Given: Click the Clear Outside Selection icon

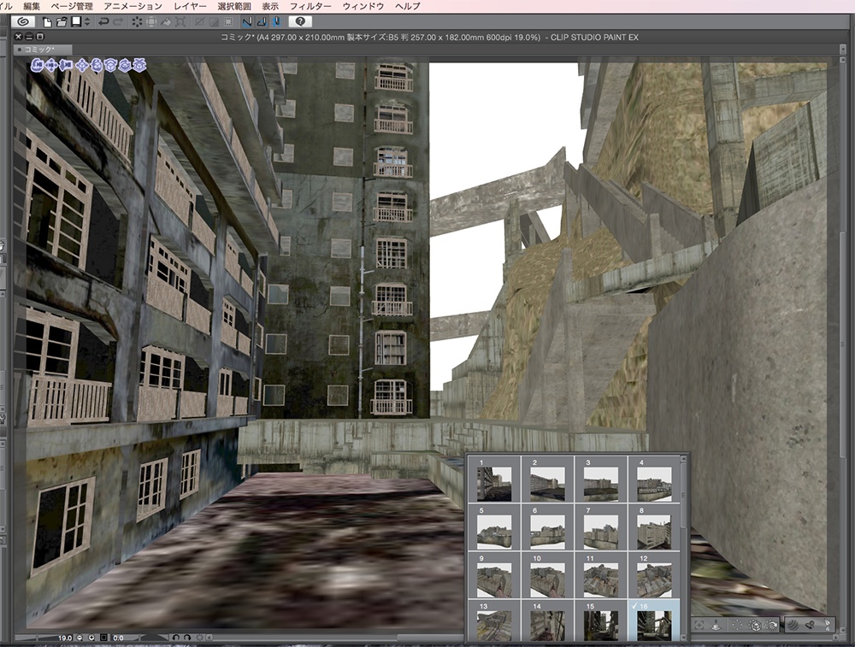Looking at the screenshot, I should [x=151, y=22].
